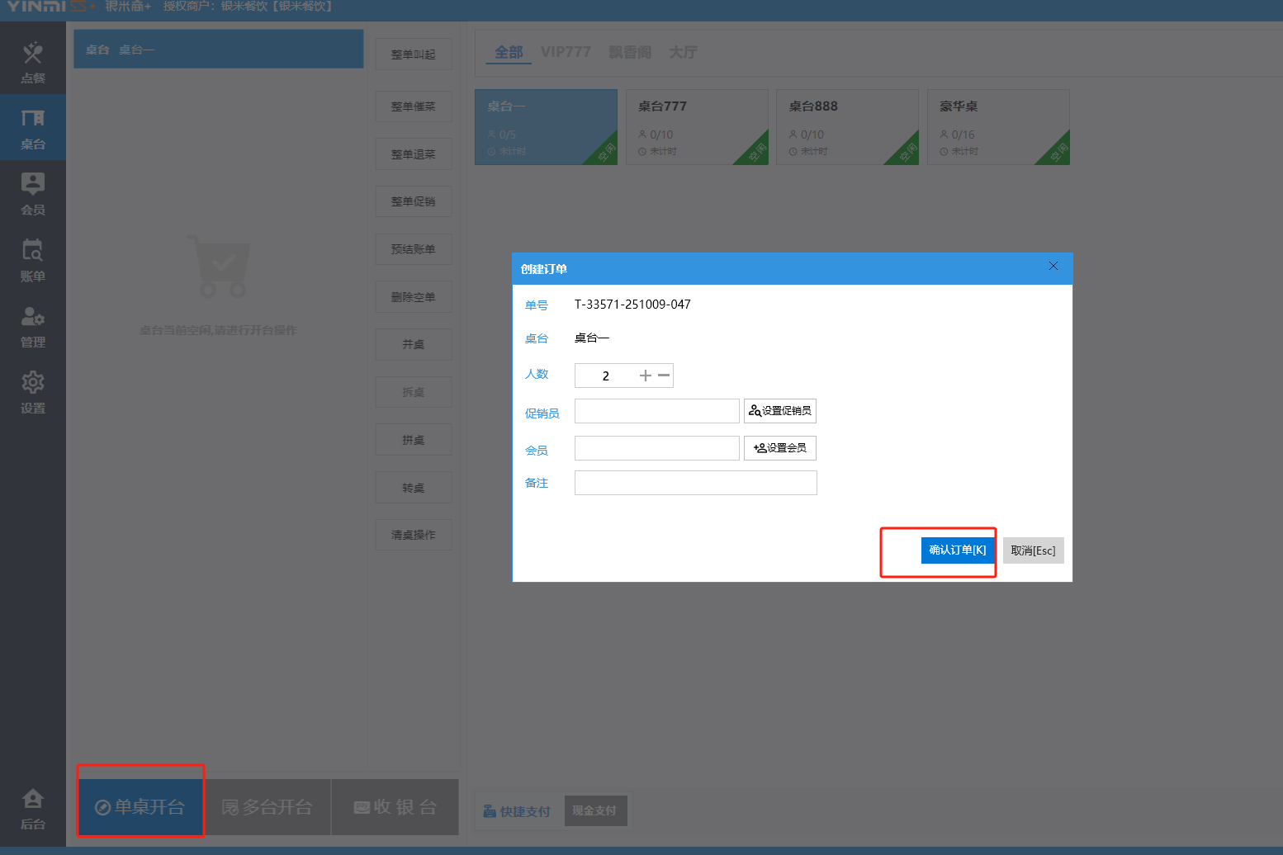1283x855 pixels.
Task: Switch to the VIP777 area tab
Action: coord(566,52)
